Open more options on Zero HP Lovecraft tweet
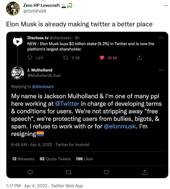Screen dimensions: 170x189 point(166,5)
